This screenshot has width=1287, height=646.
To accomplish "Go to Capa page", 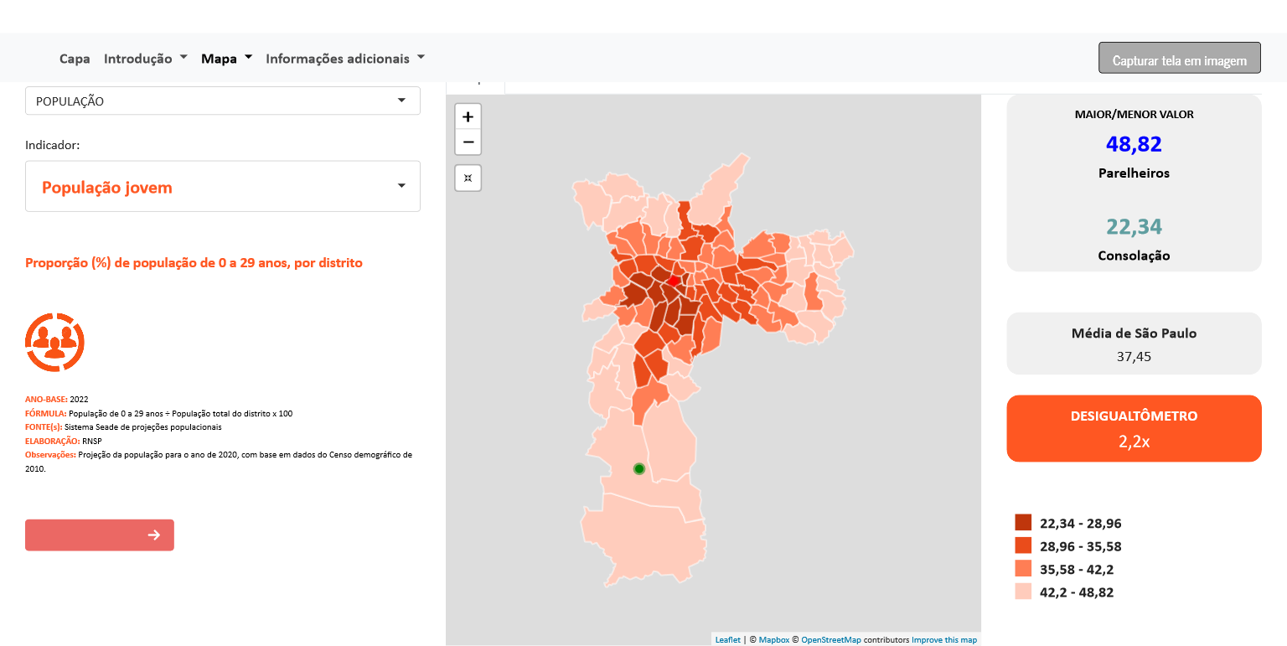I will point(75,59).
